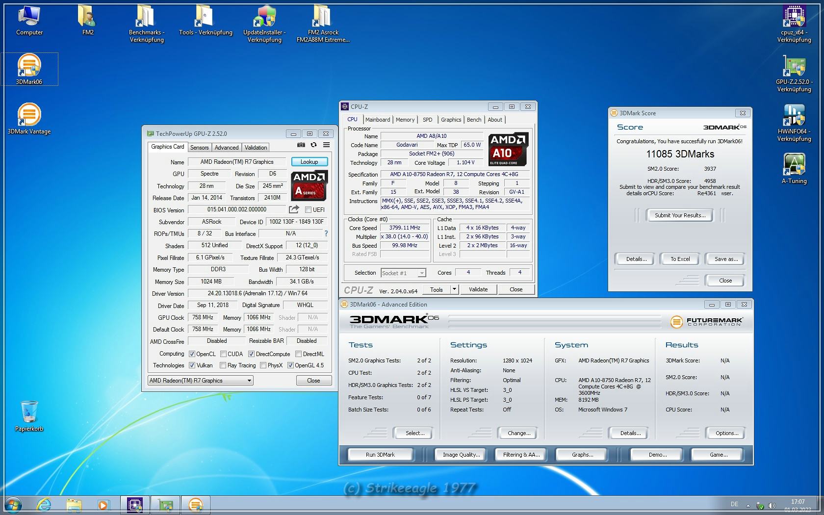
Task: Take GPU-Z screenshot with camera icon
Action: (301, 145)
